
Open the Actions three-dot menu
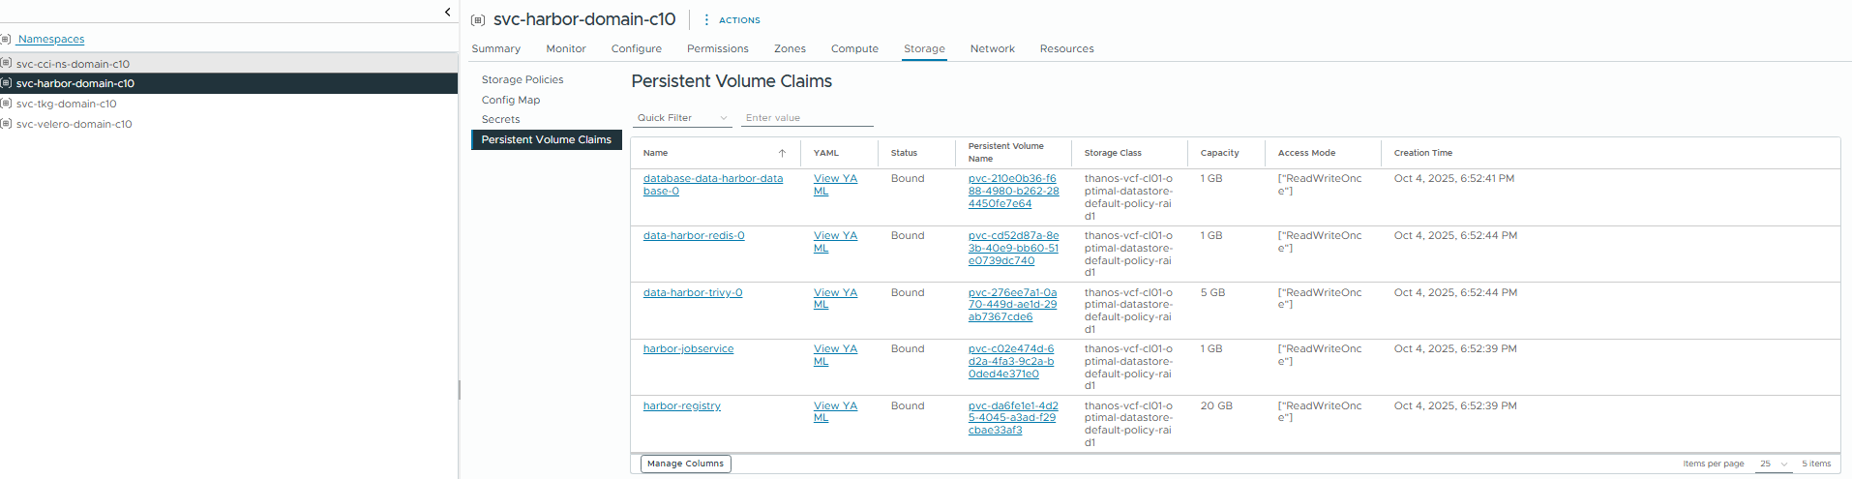coord(706,19)
